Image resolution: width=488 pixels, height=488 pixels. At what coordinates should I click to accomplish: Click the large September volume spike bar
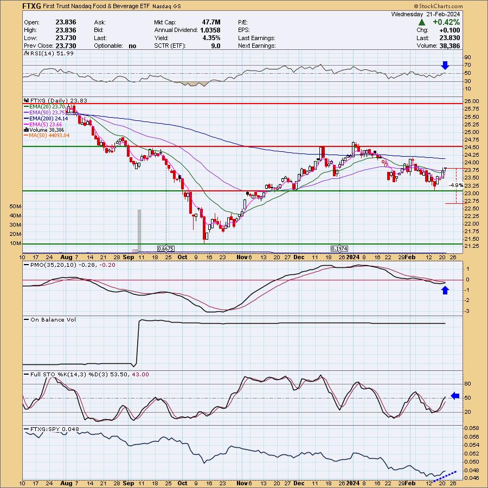coord(139,230)
